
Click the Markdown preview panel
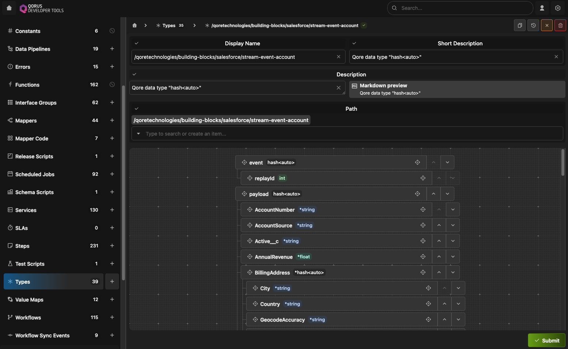[457, 89]
